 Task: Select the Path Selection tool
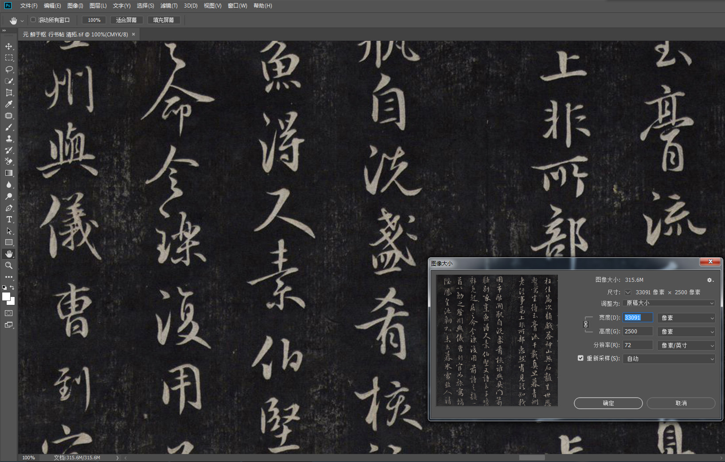pyautogui.click(x=9, y=231)
